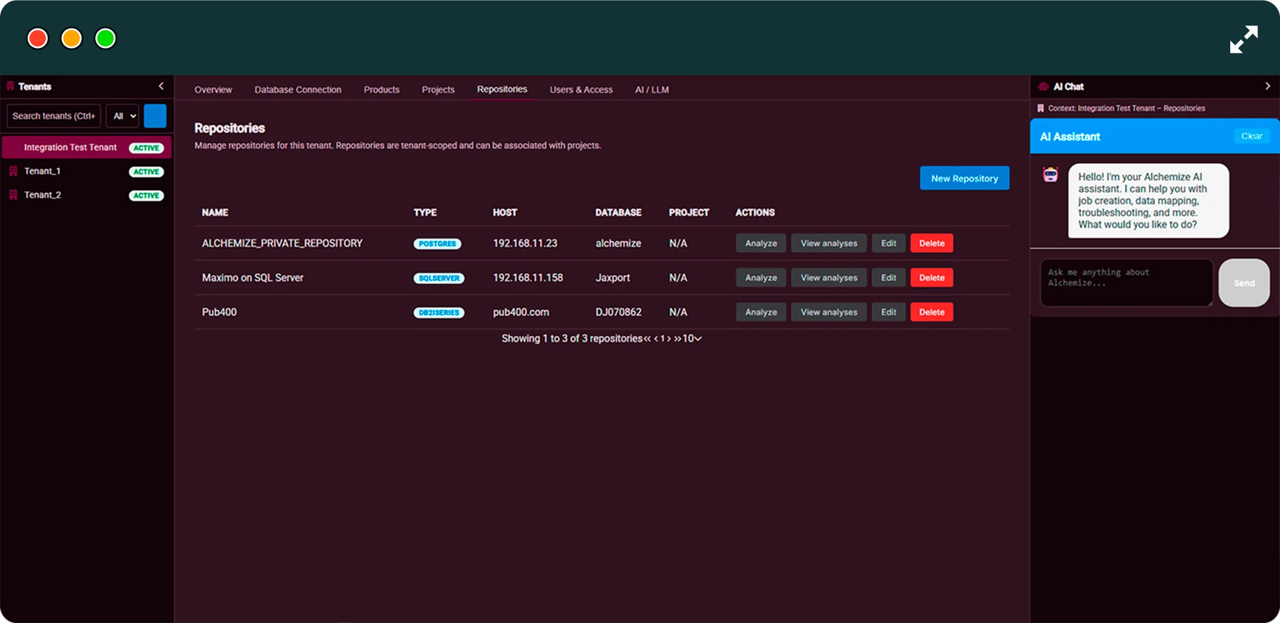The height and width of the screenshot is (623, 1280).
Task: Go to the next repositories page
Action: (x=669, y=338)
